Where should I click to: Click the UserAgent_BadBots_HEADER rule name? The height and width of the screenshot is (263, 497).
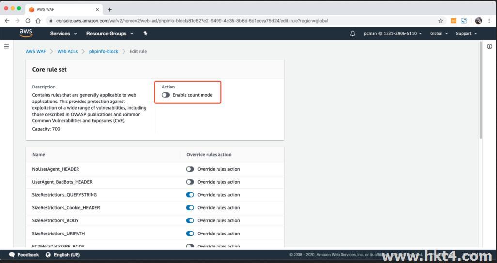click(x=62, y=182)
